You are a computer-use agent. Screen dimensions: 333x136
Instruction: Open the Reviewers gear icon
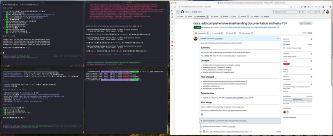(311, 39)
